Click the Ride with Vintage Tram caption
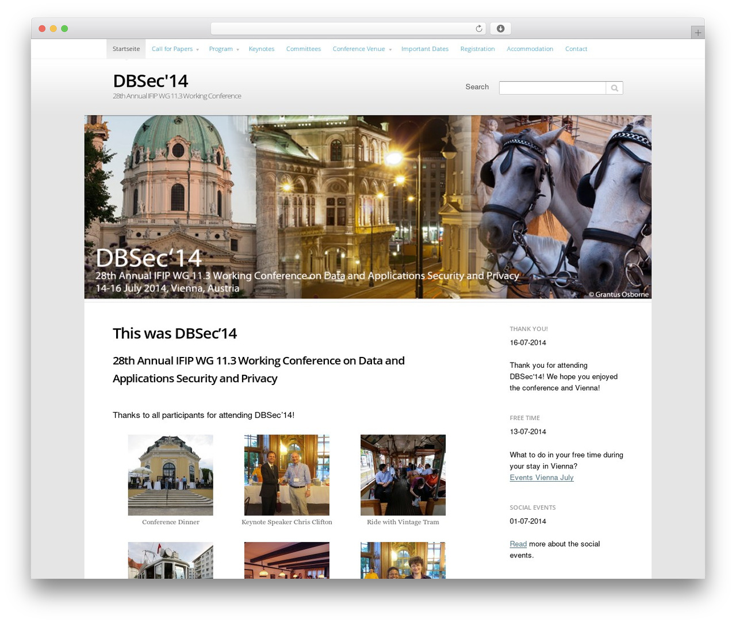This screenshot has height=623, width=736. point(402,522)
